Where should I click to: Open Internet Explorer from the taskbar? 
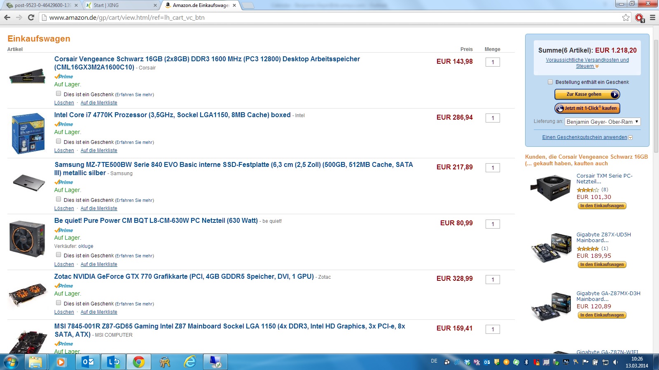pos(189,362)
